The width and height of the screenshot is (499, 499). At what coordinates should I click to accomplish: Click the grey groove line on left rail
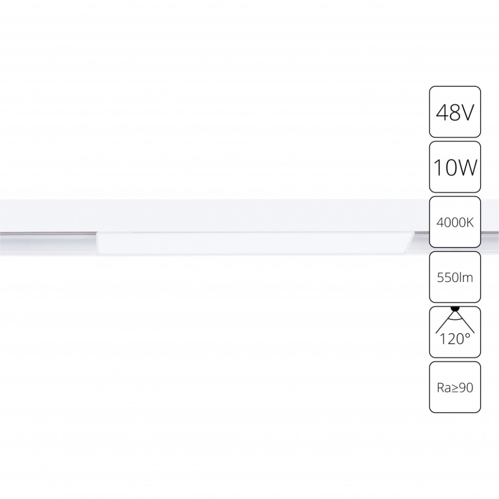point(48,233)
